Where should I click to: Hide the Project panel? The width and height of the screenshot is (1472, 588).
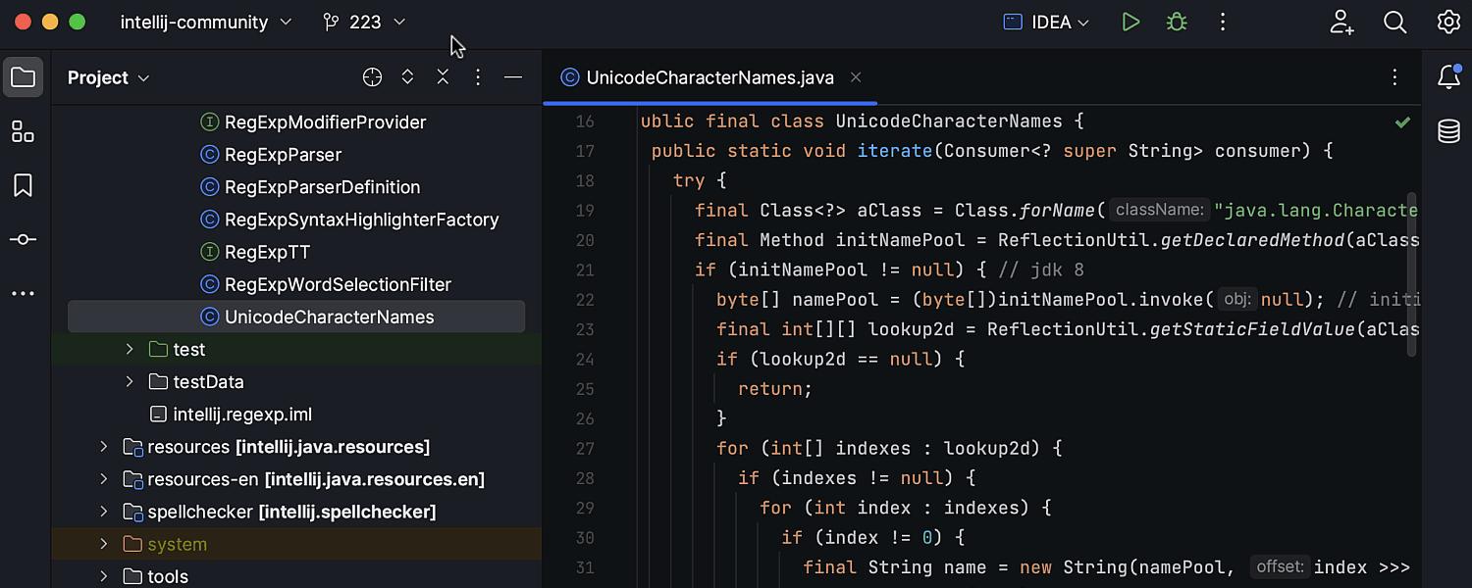(512, 76)
